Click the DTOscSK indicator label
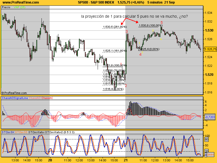 click(8, 132)
